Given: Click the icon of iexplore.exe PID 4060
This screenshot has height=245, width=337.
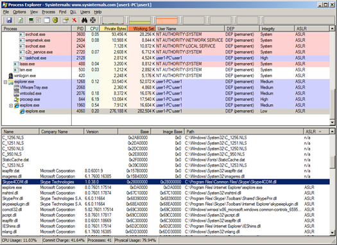Looking at the screenshot, I should [x=22, y=111].
